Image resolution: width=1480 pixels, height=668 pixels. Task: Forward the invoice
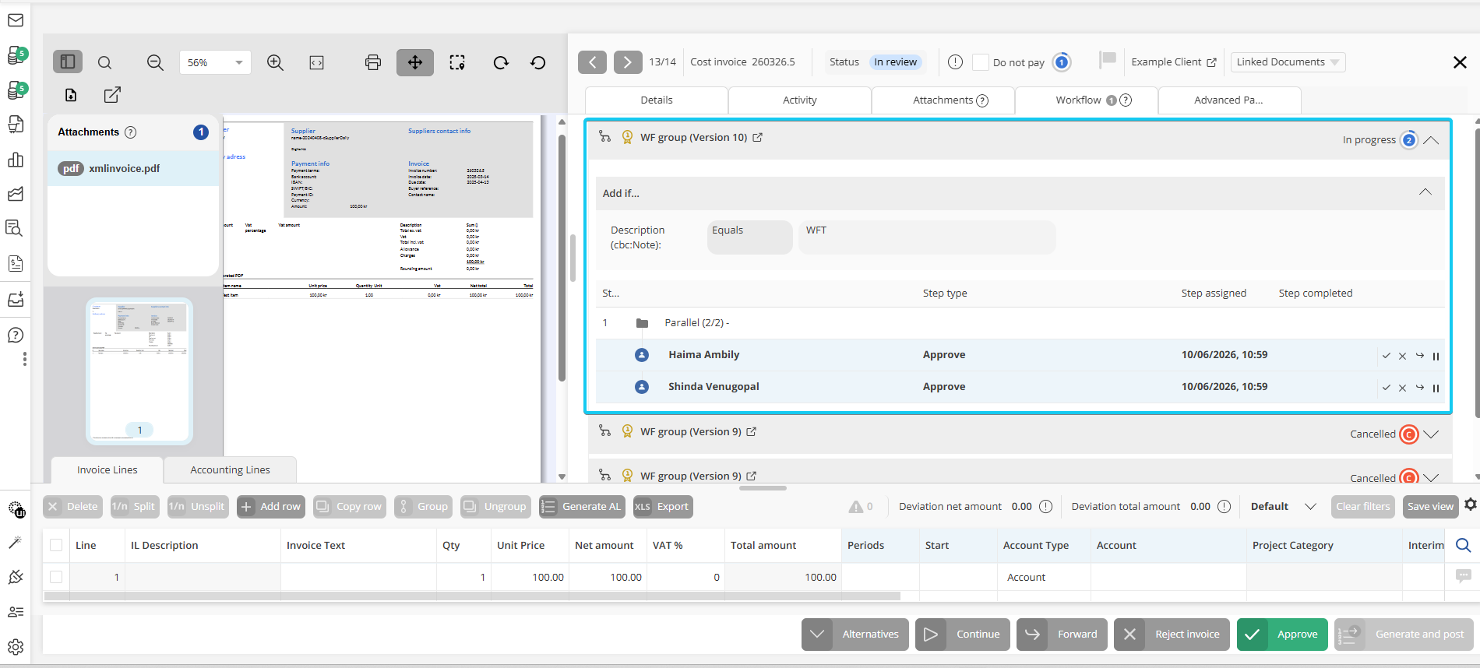tap(1062, 635)
